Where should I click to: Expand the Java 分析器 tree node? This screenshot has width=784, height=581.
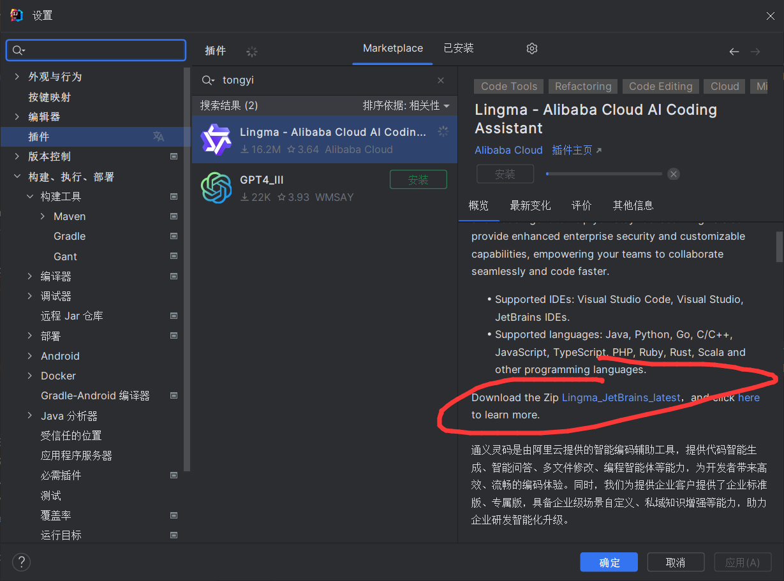[x=30, y=416]
